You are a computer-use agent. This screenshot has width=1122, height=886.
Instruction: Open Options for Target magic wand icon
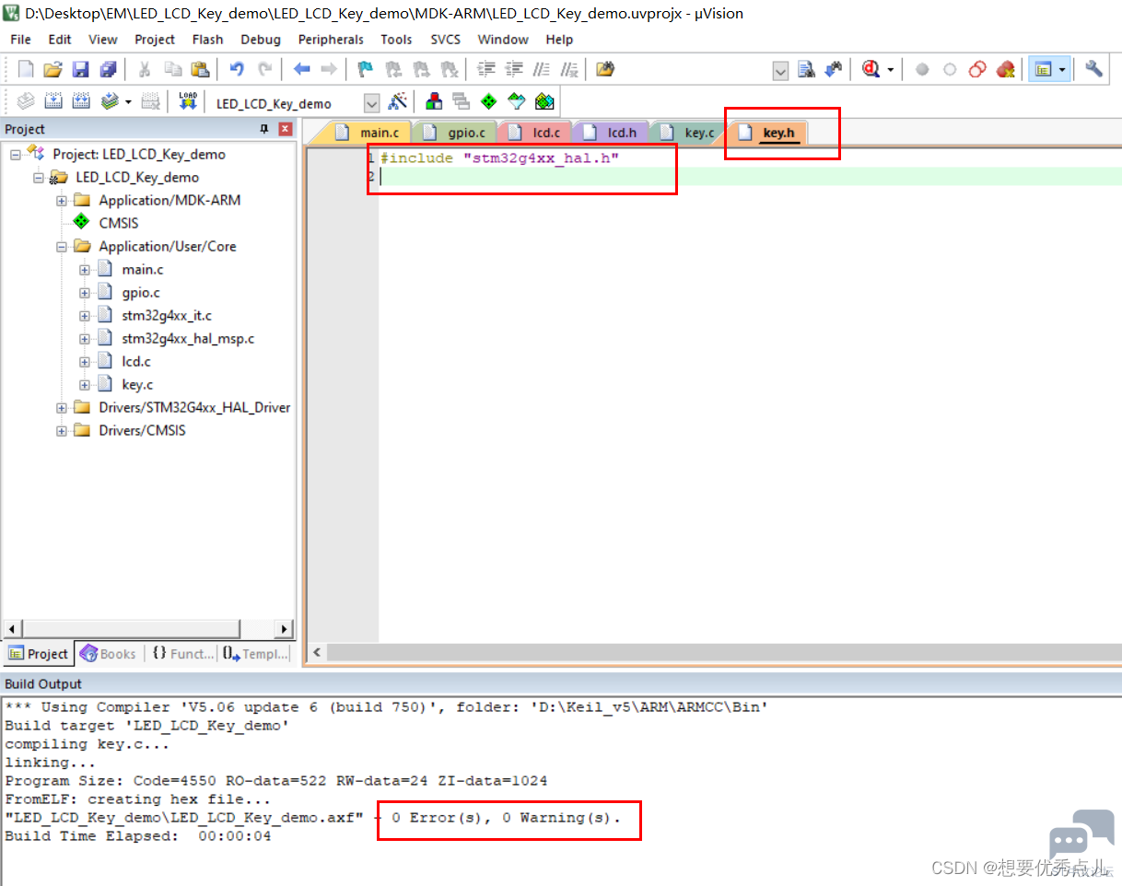pyautogui.click(x=398, y=101)
